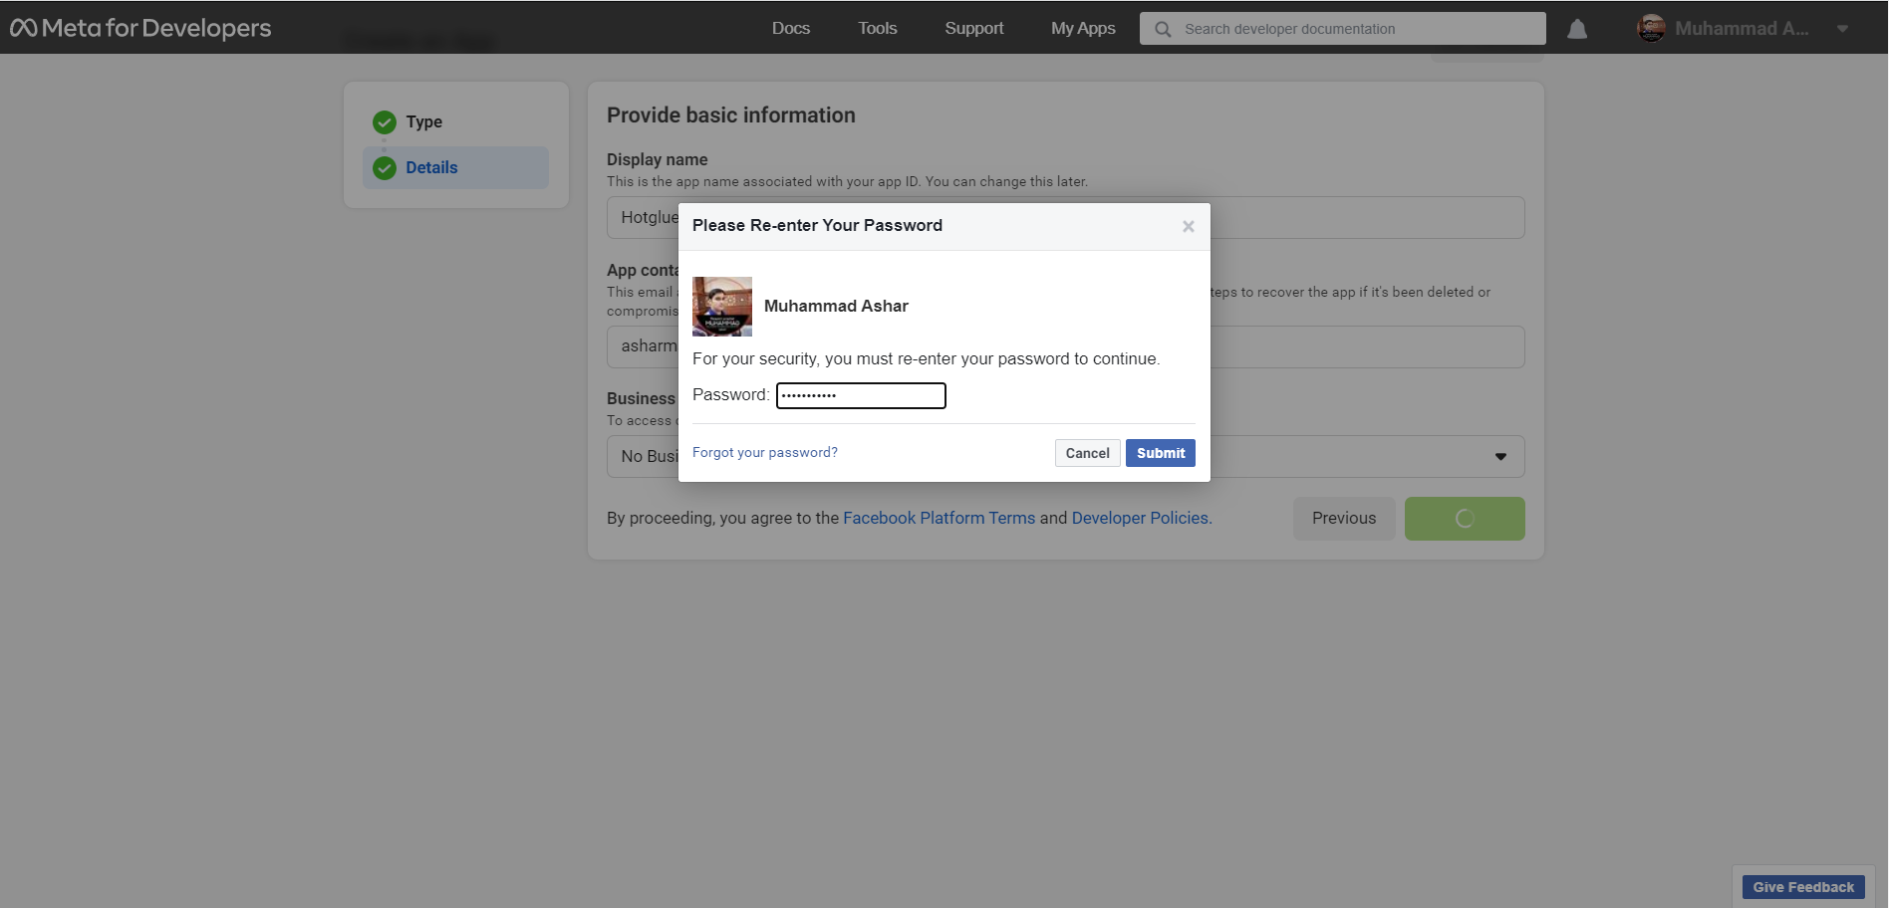Click the Password input field
This screenshot has height=908, width=1889.
tap(861, 395)
